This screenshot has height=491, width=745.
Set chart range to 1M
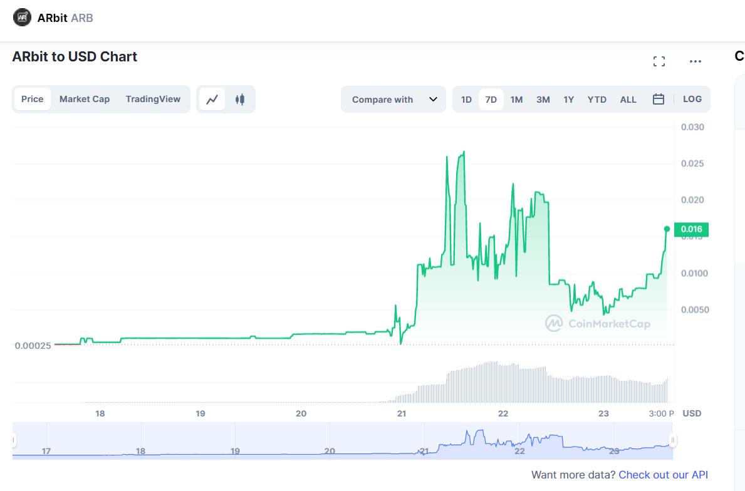pos(516,100)
